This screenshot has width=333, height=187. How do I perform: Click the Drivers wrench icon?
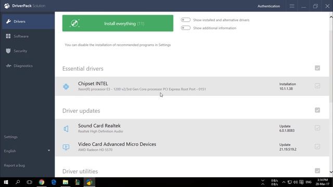8,21
